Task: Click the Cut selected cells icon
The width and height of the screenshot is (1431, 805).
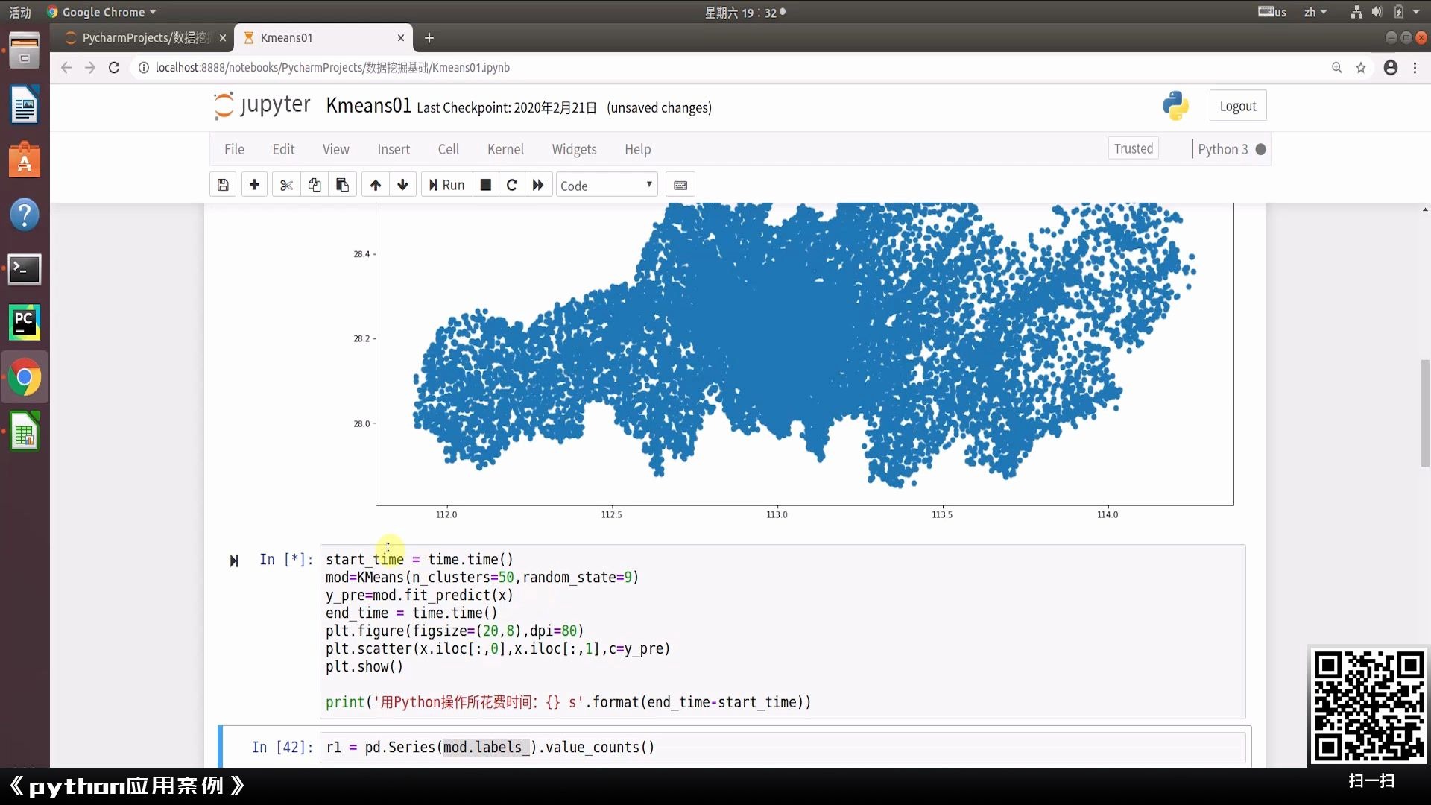Action: 286,185
